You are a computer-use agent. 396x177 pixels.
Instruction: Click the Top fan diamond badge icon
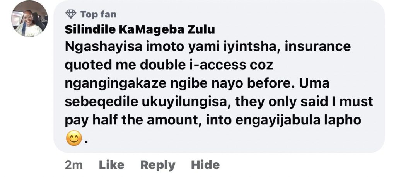[71, 14]
